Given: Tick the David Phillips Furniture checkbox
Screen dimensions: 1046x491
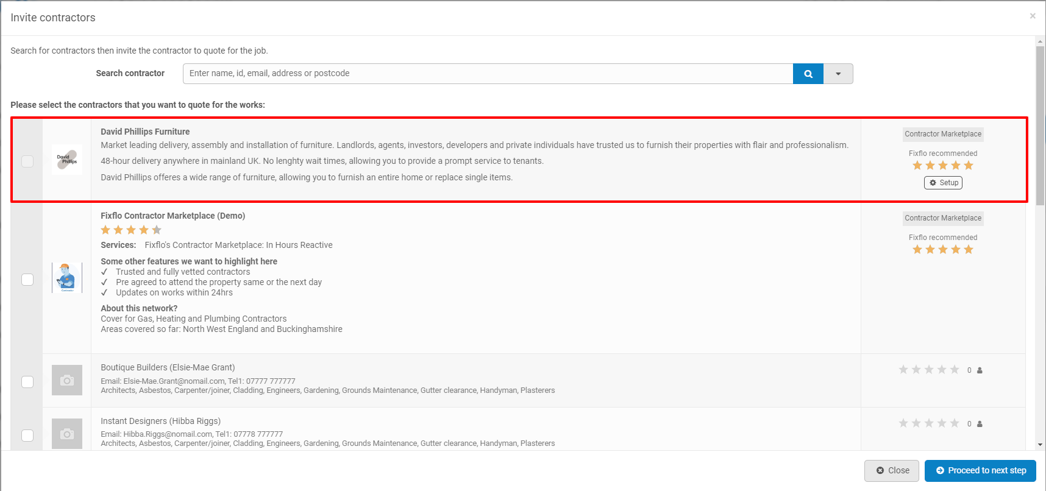Looking at the screenshot, I should click(27, 161).
